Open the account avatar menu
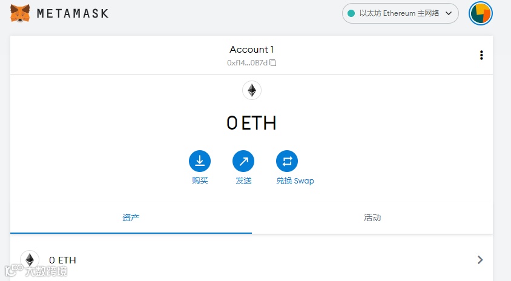Viewport: 511px width, 281px height. coord(481,13)
